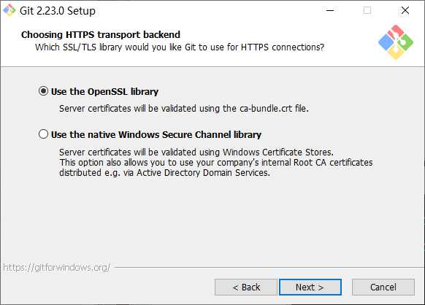Click the Git icon in the title bar
The width and height of the screenshot is (425, 305).
9,10
